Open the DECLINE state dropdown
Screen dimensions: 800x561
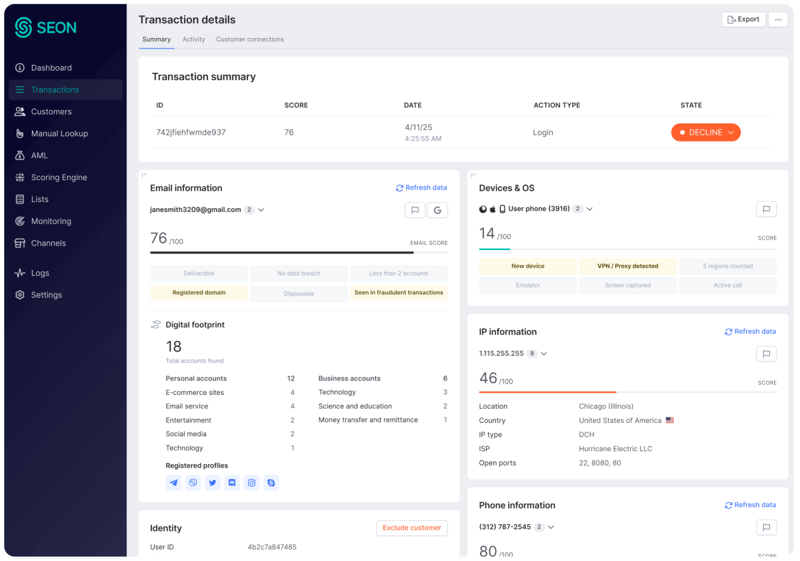(705, 133)
